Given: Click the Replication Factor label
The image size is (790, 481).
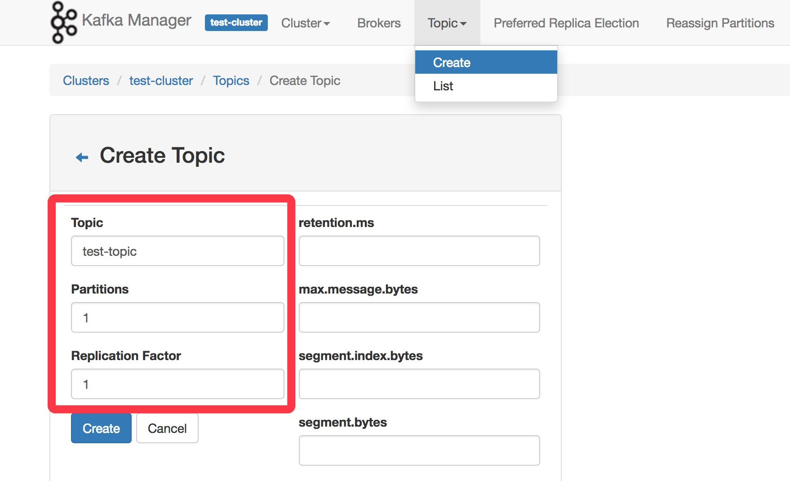Looking at the screenshot, I should tap(126, 356).
